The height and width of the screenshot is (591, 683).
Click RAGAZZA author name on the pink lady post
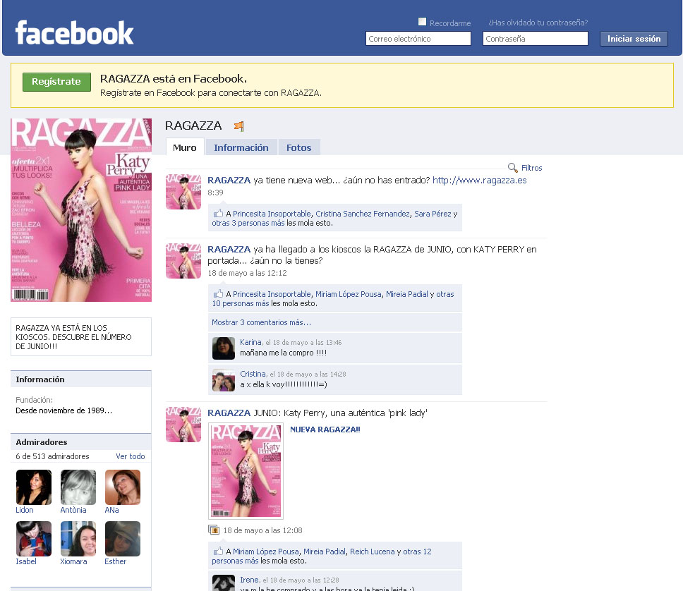click(229, 413)
